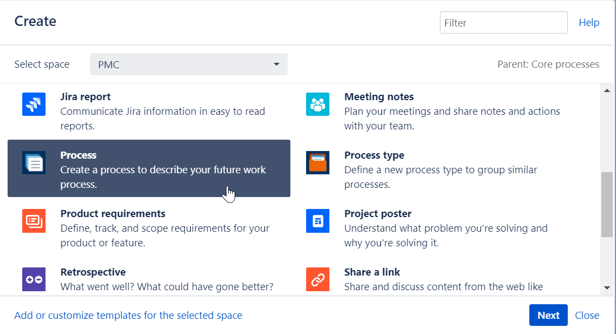The width and height of the screenshot is (616, 334).
Task: Click the Retrospective template icon
Action: coord(34,279)
